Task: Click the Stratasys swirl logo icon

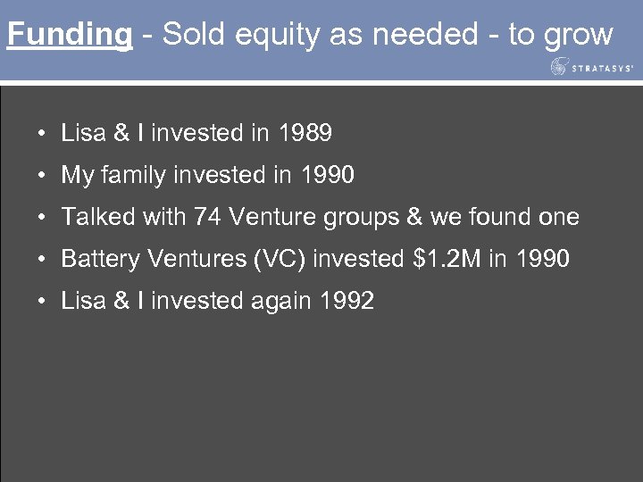Action: pos(560,65)
